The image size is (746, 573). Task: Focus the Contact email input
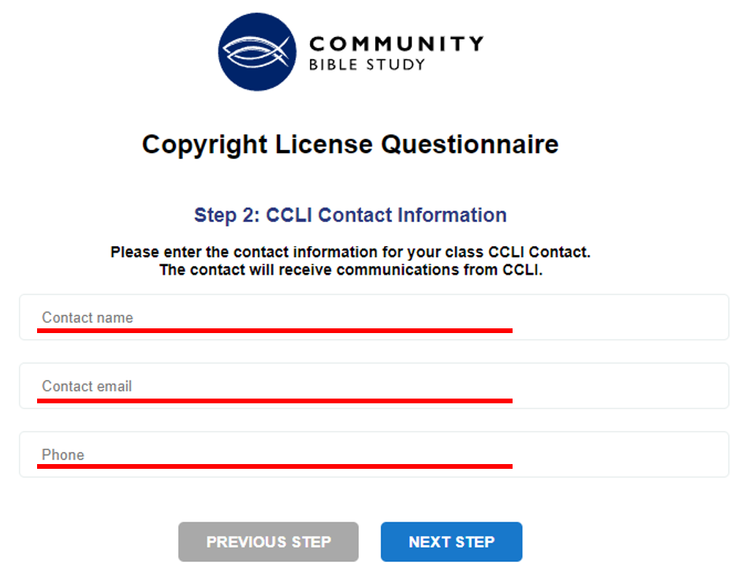pyautogui.click(x=315, y=385)
